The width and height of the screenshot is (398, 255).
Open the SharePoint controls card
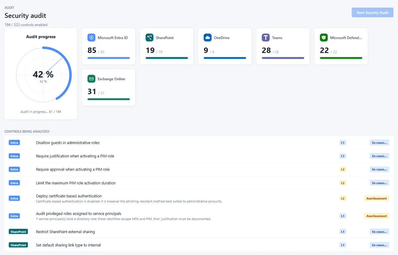[x=167, y=46]
